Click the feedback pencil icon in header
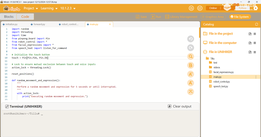The height and width of the screenshot is (137, 261). coord(200,8)
